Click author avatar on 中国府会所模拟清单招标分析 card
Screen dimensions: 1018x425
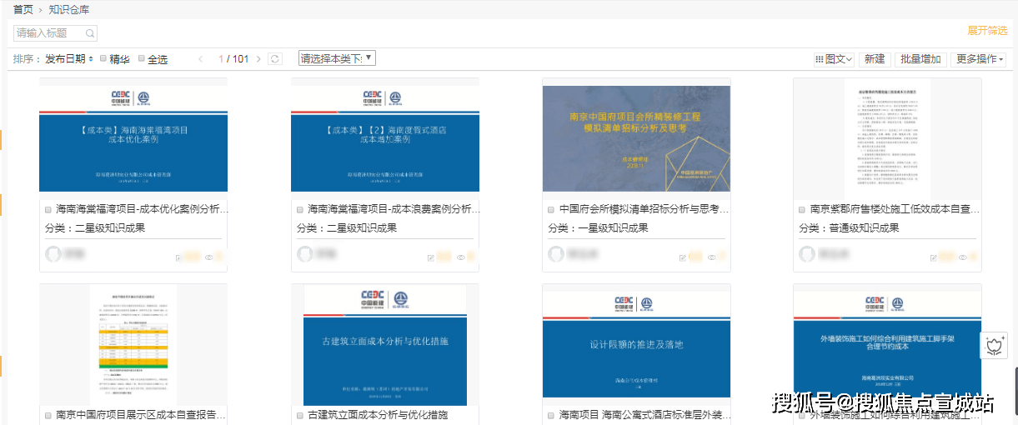556,254
